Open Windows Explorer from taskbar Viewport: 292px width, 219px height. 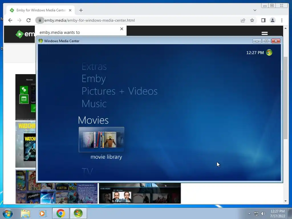pos(25,213)
